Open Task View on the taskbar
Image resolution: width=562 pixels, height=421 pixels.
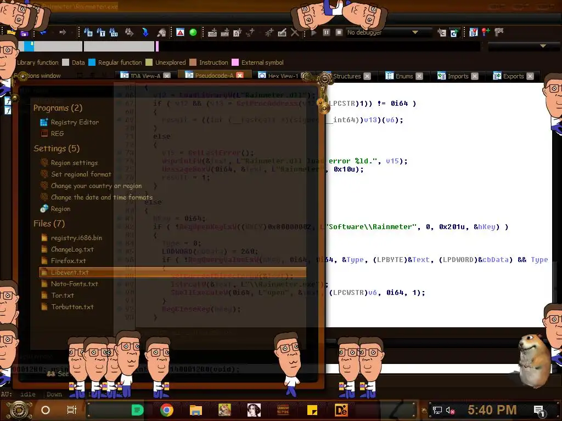point(72,410)
